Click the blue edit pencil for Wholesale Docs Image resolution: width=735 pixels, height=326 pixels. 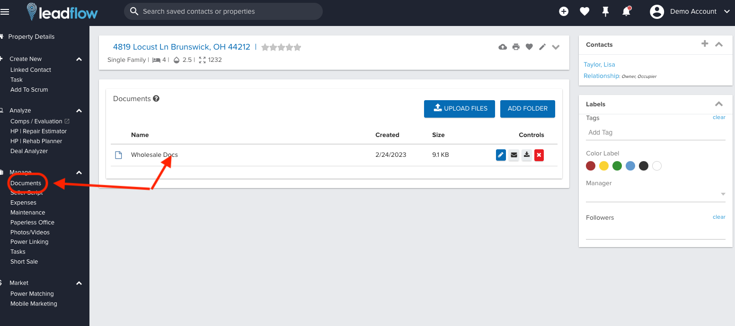coord(501,155)
